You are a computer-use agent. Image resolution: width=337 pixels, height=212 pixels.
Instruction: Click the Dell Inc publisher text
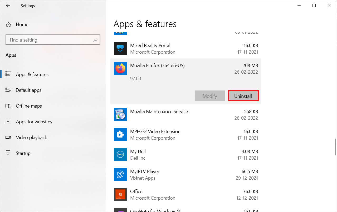pos(138,158)
